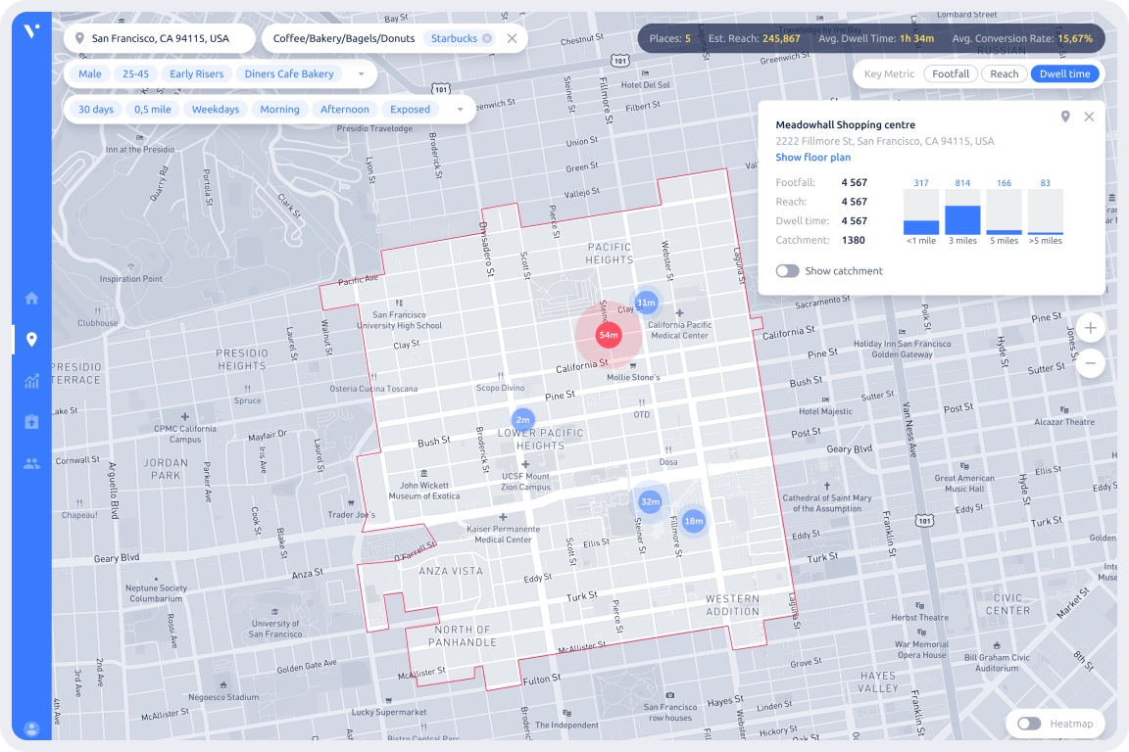Viewport: 1129px width, 752px height.
Task: Zoom in with the plus button
Action: click(x=1090, y=328)
